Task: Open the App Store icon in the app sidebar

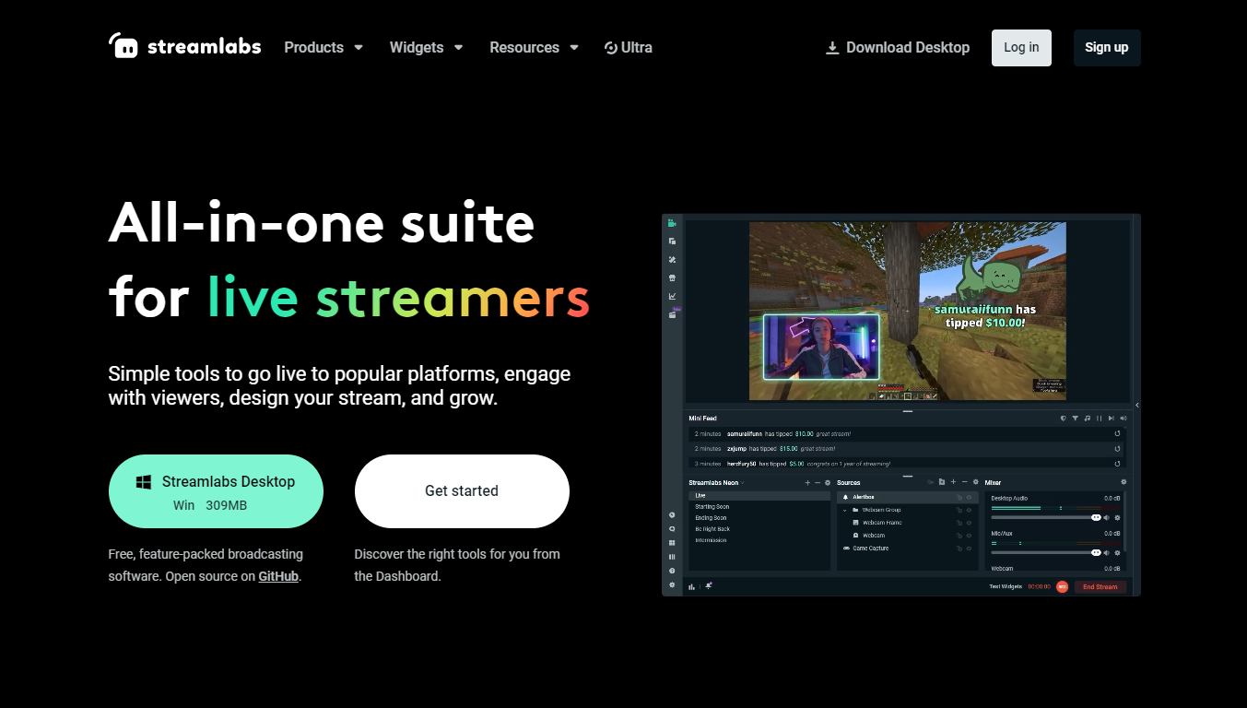Action: pyautogui.click(x=672, y=277)
